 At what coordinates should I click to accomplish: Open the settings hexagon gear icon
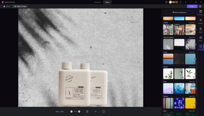click(x=200, y=6)
